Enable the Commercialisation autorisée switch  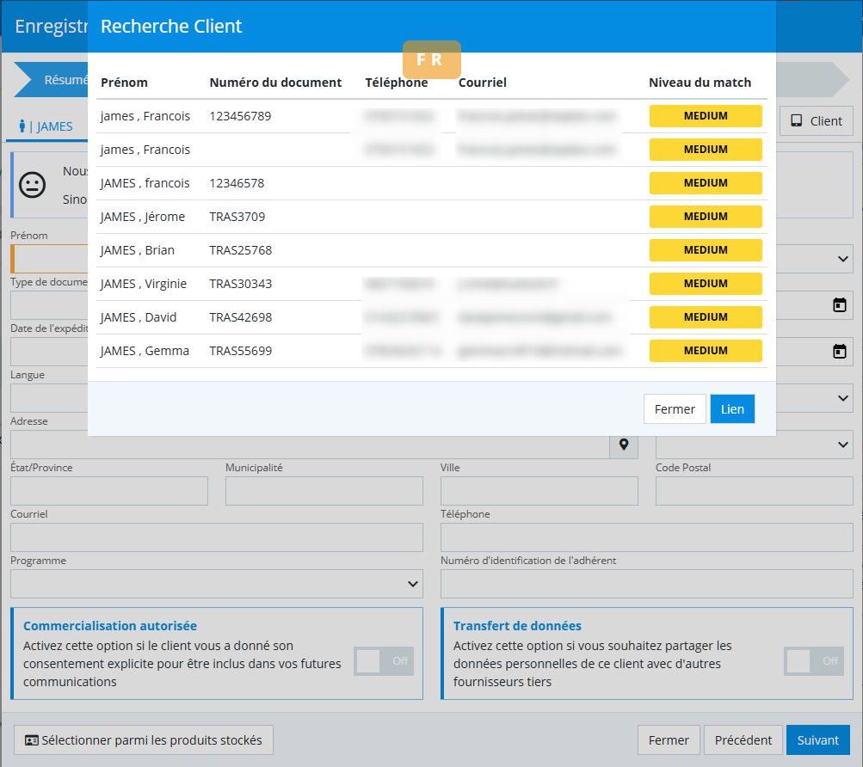[x=383, y=661]
